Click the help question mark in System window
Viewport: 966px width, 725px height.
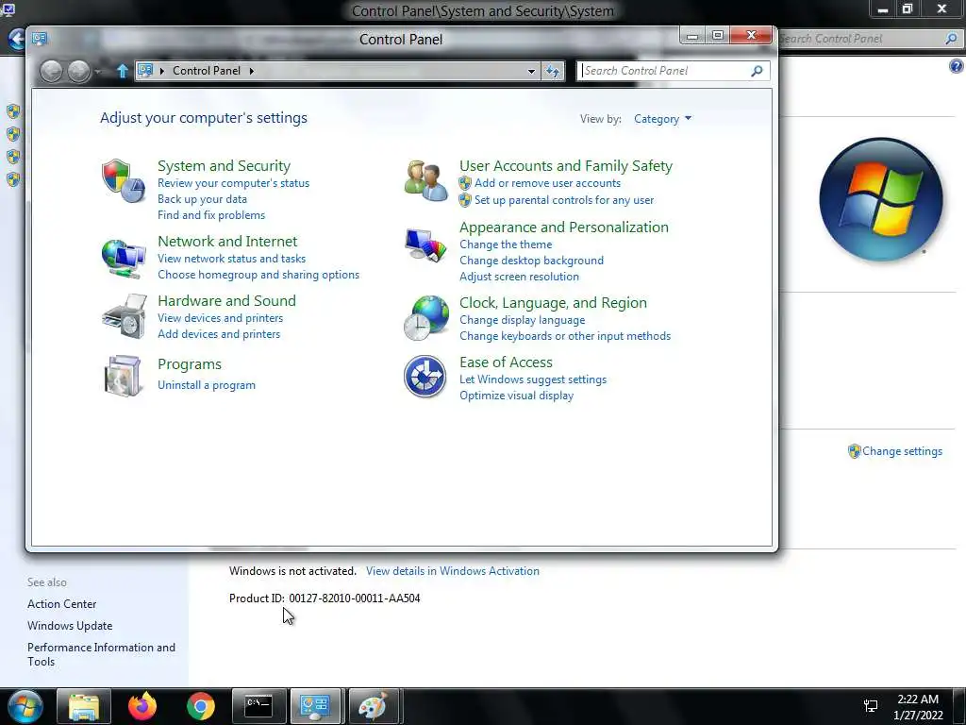[x=957, y=67]
